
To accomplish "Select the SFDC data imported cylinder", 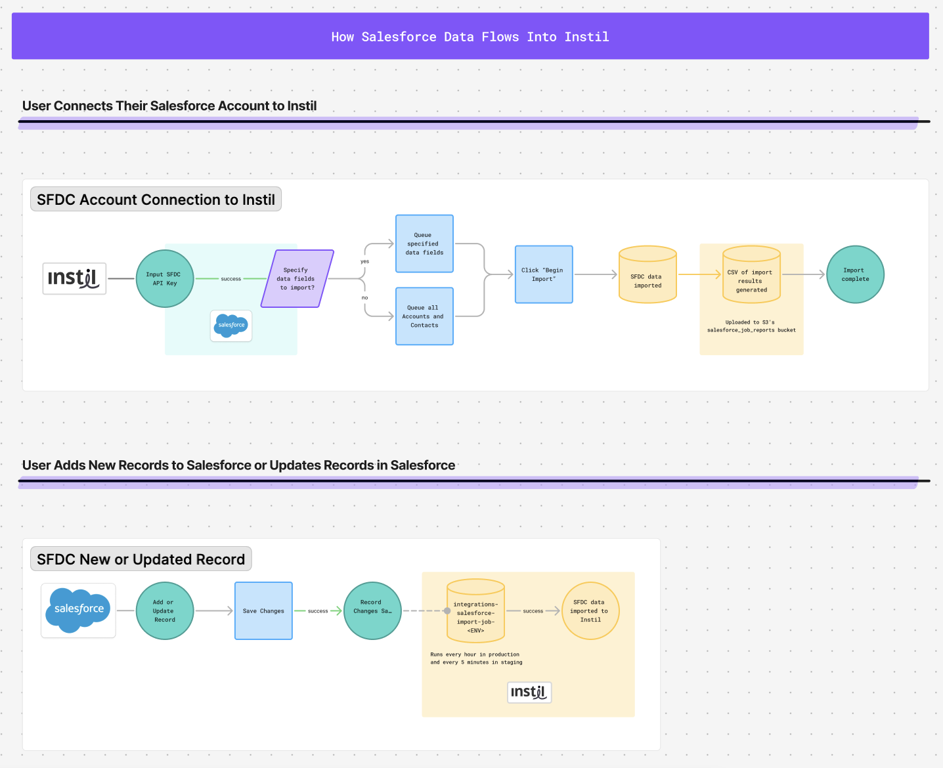I will click(x=647, y=274).
